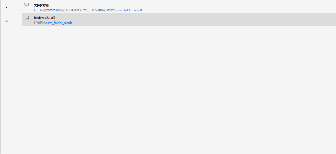This screenshot has height=154, width=336.
Task: Click blank highlighted area of row 2
Action: click(x=203, y=20)
